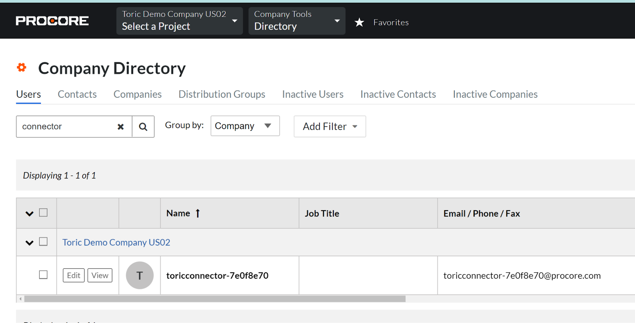
Task: Open the Distribution Groups tab
Action: click(x=222, y=94)
